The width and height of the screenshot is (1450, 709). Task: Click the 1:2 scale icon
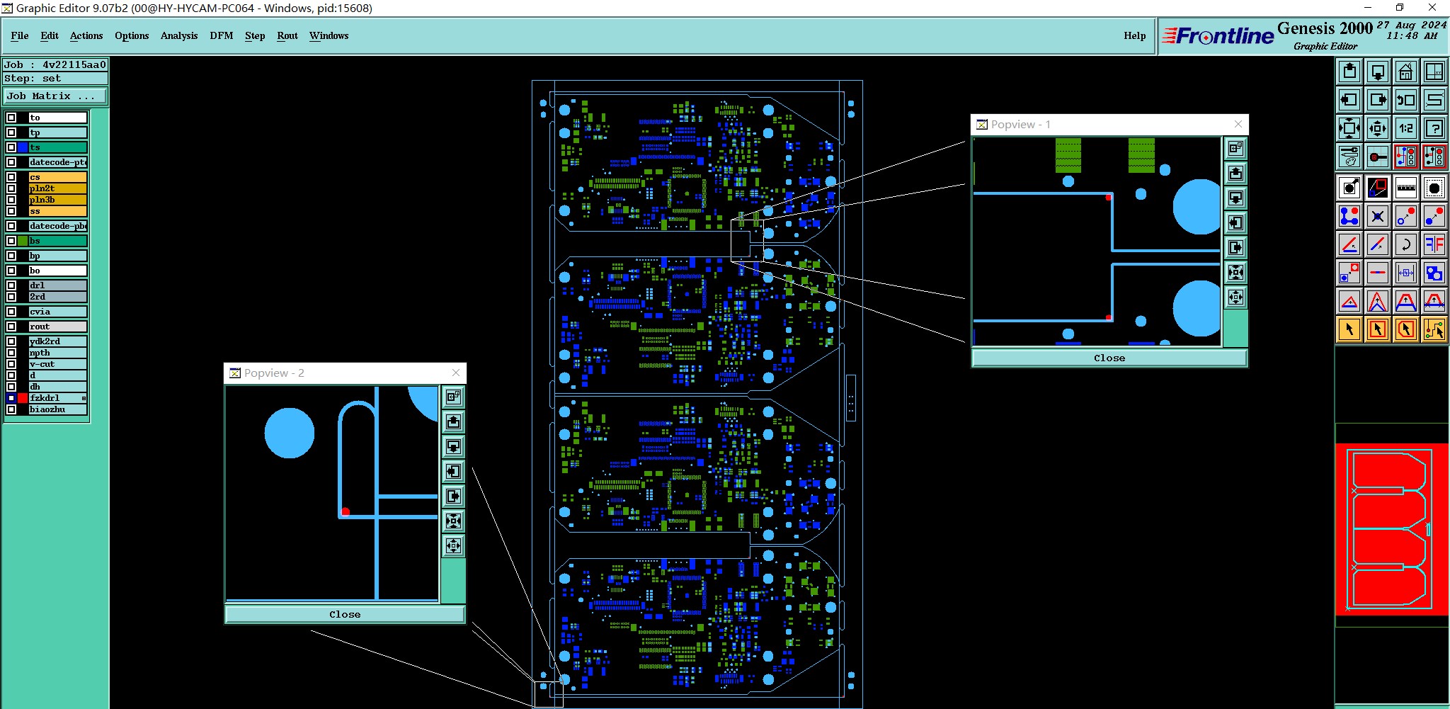pos(1406,128)
